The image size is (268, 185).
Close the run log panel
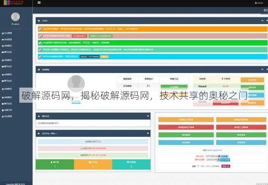coord(148,133)
